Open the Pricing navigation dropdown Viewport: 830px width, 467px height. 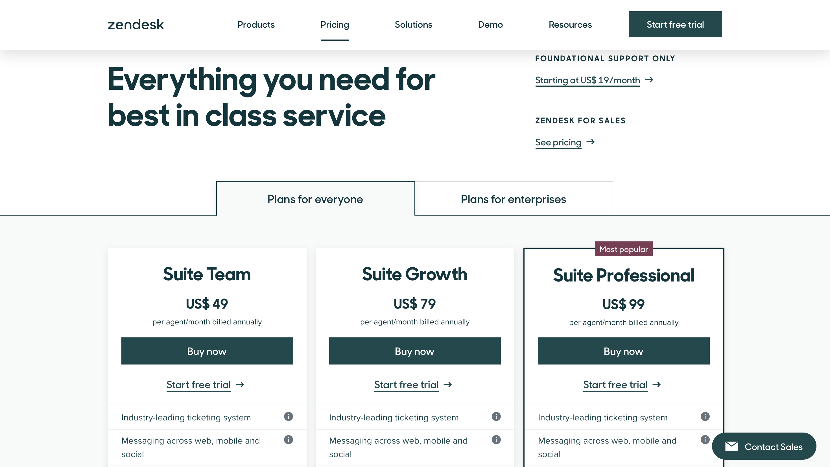pos(335,25)
